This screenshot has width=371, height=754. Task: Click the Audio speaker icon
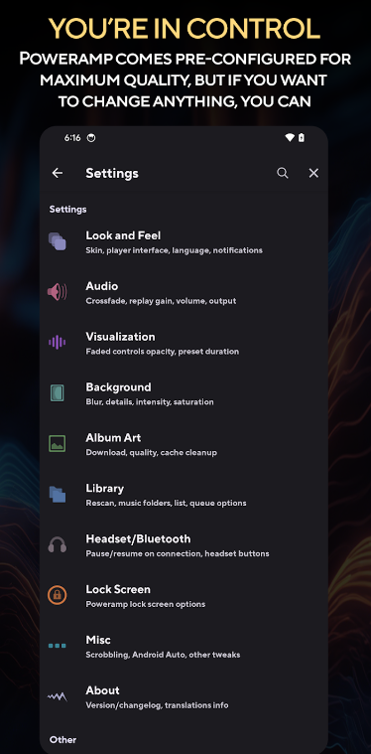tap(58, 292)
